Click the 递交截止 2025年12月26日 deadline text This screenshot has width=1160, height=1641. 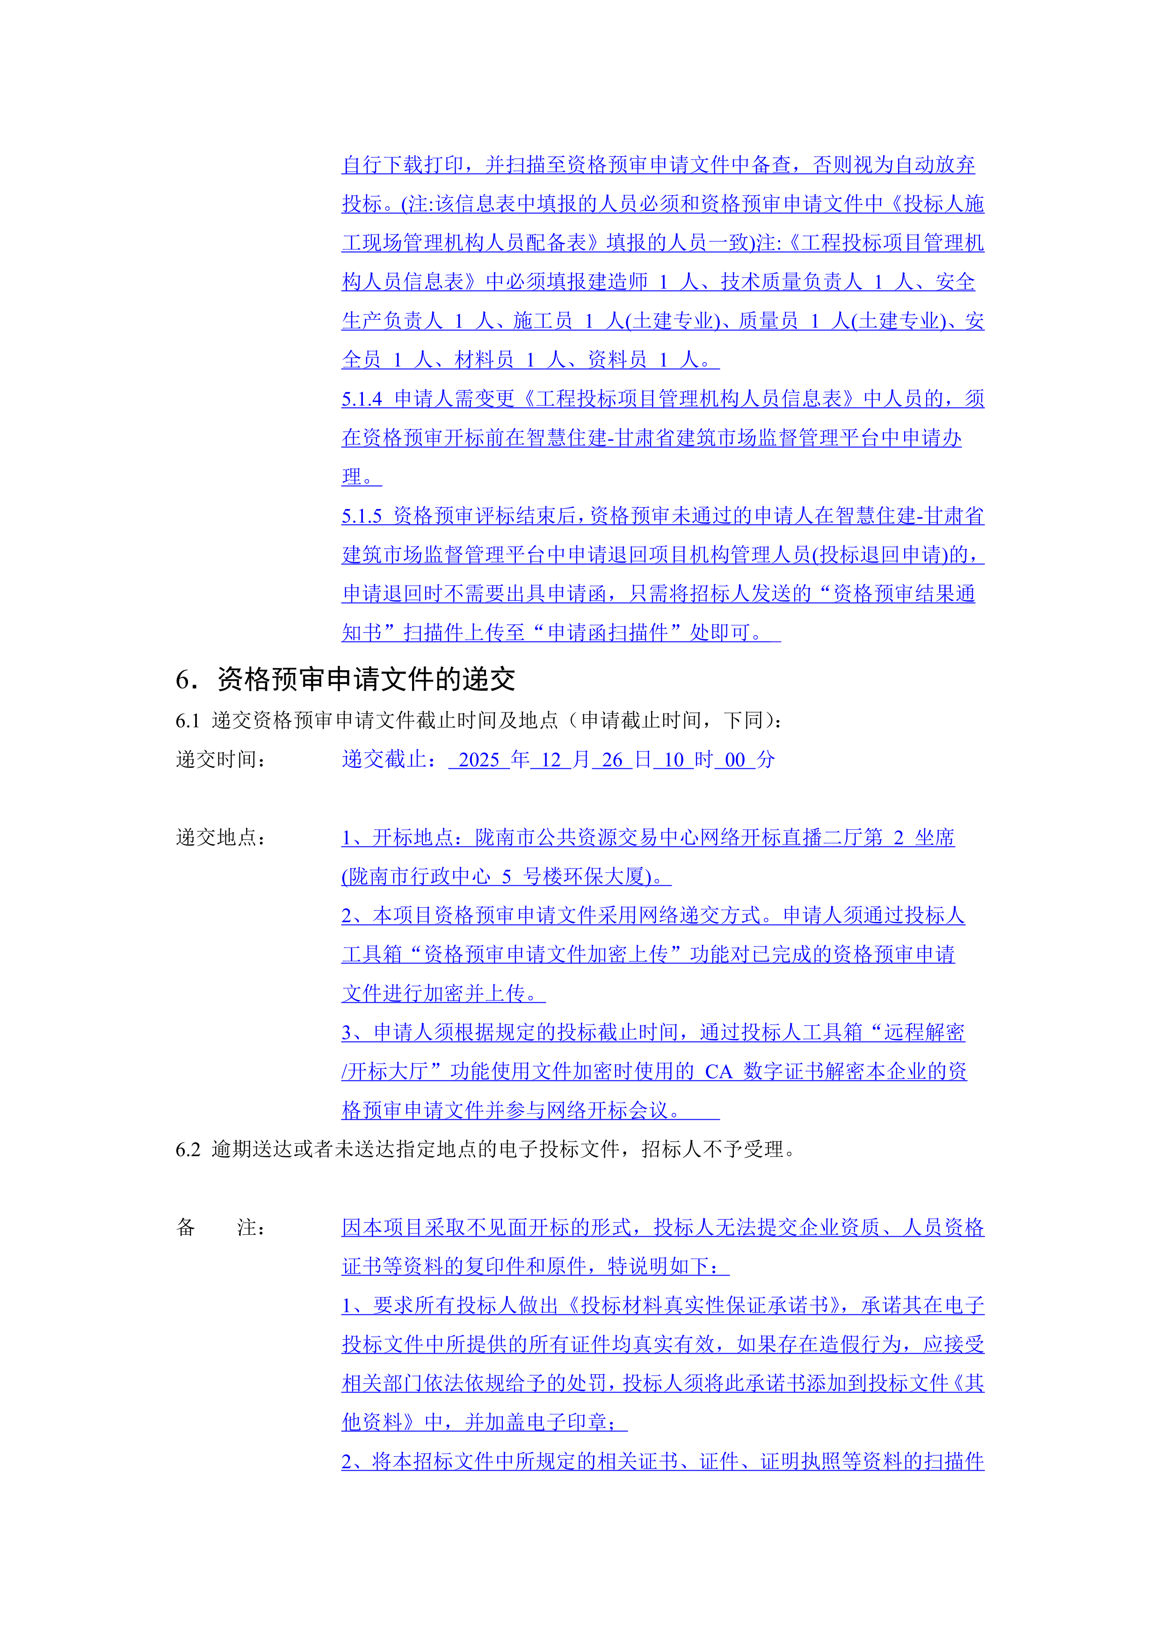[558, 760]
